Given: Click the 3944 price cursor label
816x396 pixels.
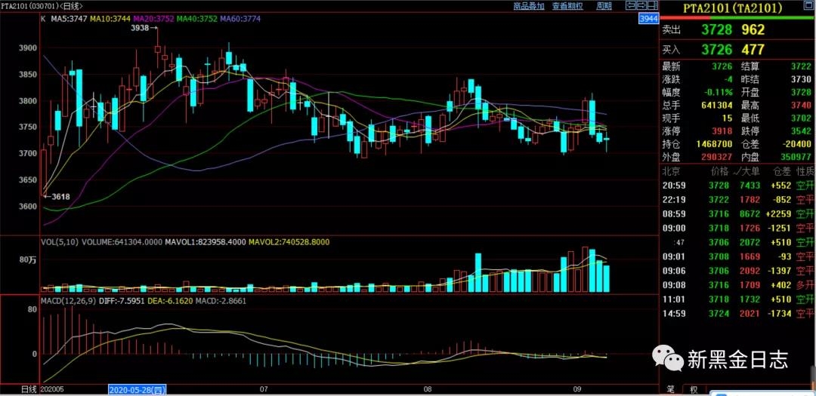Looking at the screenshot, I should [648, 19].
